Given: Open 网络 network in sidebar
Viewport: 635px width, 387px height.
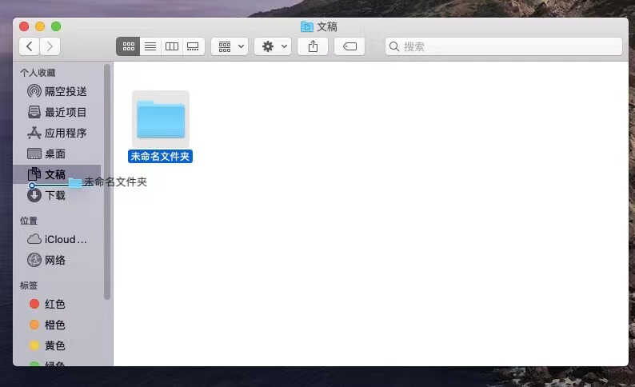Looking at the screenshot, I should pos(57,260).
